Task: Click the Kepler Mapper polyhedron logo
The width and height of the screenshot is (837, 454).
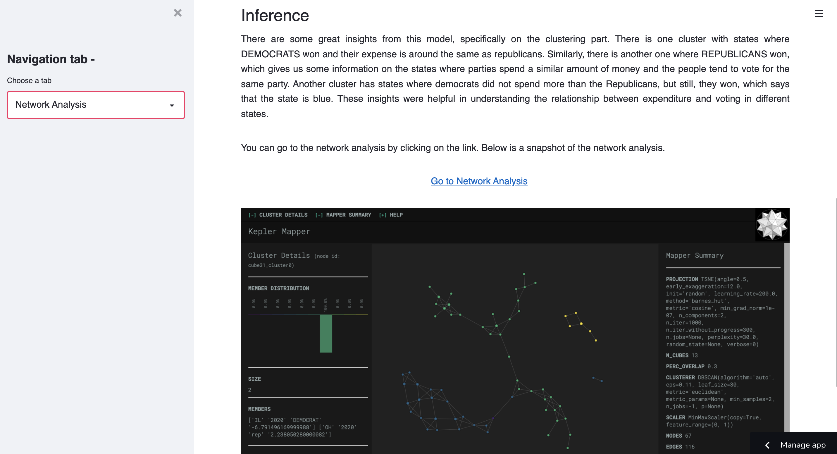Action: [772, 225]
